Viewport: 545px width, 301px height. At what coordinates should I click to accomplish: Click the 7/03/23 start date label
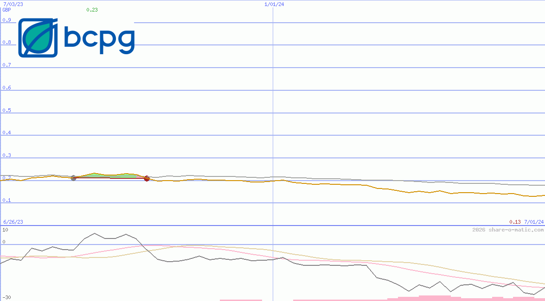coord(13,4)
